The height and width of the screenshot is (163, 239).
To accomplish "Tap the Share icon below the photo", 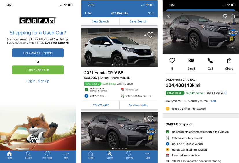I will point(229,61).
